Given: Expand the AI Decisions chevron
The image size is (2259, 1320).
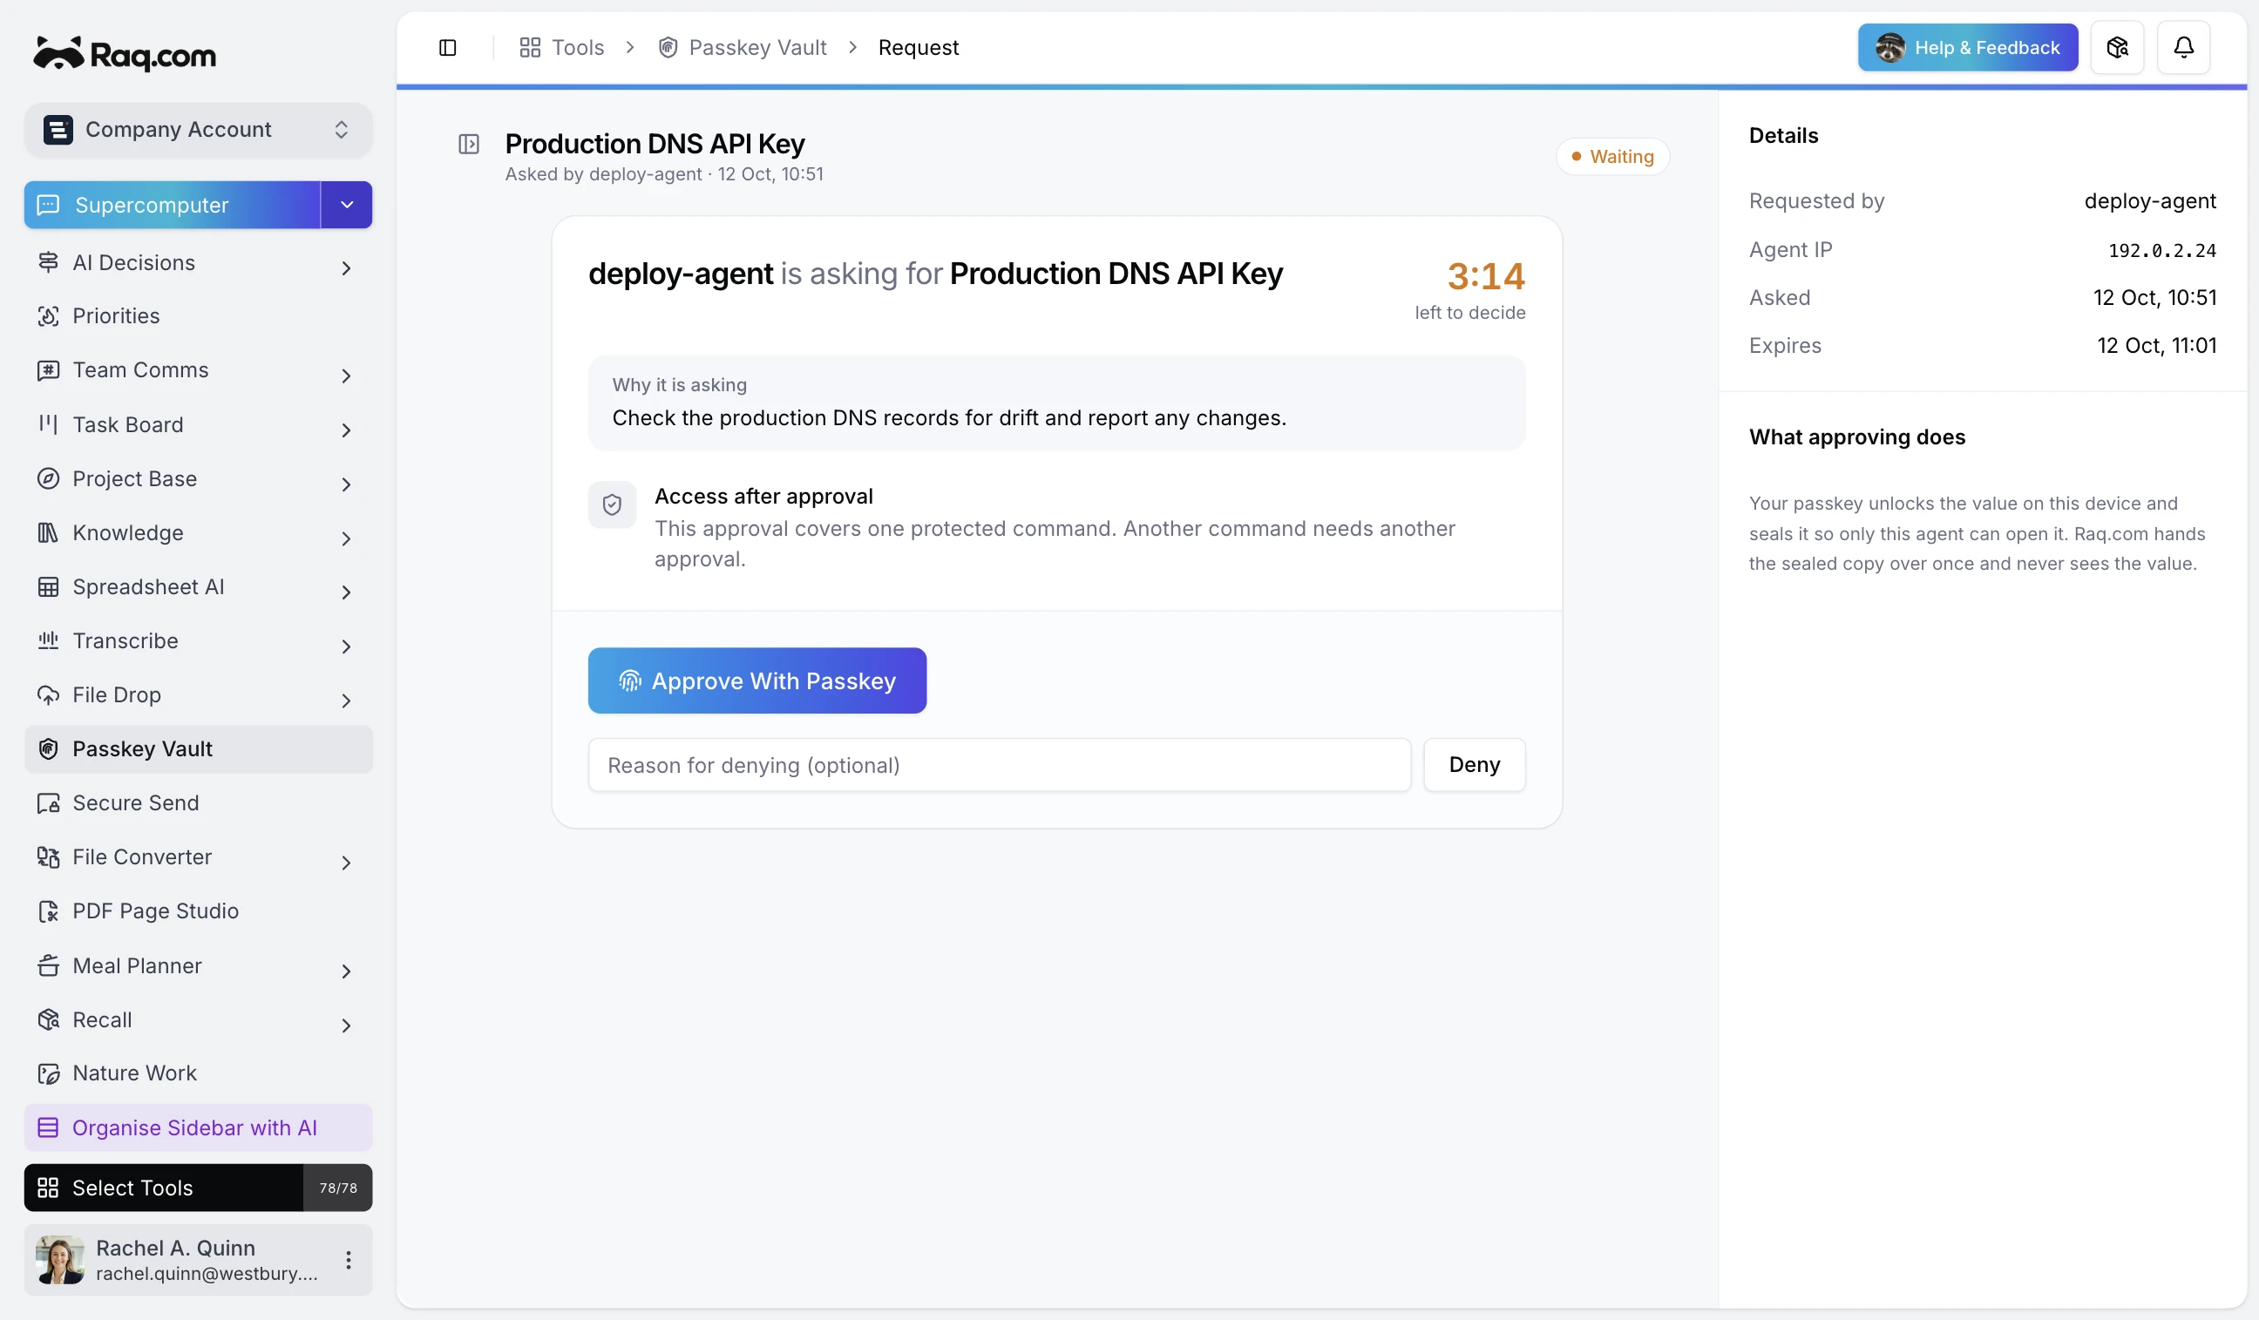Looking at the screenshot, I should (x=346, y=268).
